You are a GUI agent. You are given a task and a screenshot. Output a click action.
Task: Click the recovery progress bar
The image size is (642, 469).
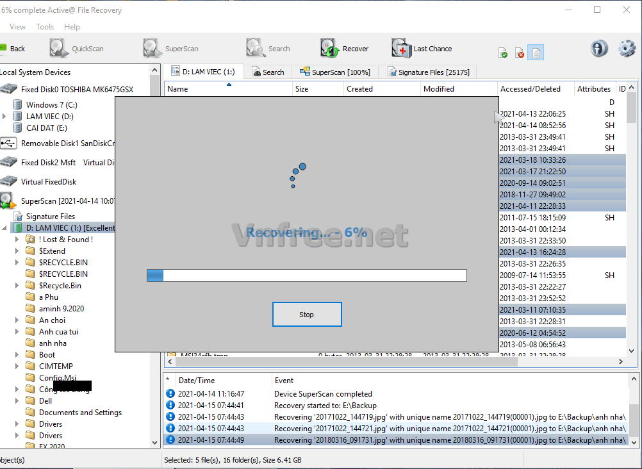[306, 276]
